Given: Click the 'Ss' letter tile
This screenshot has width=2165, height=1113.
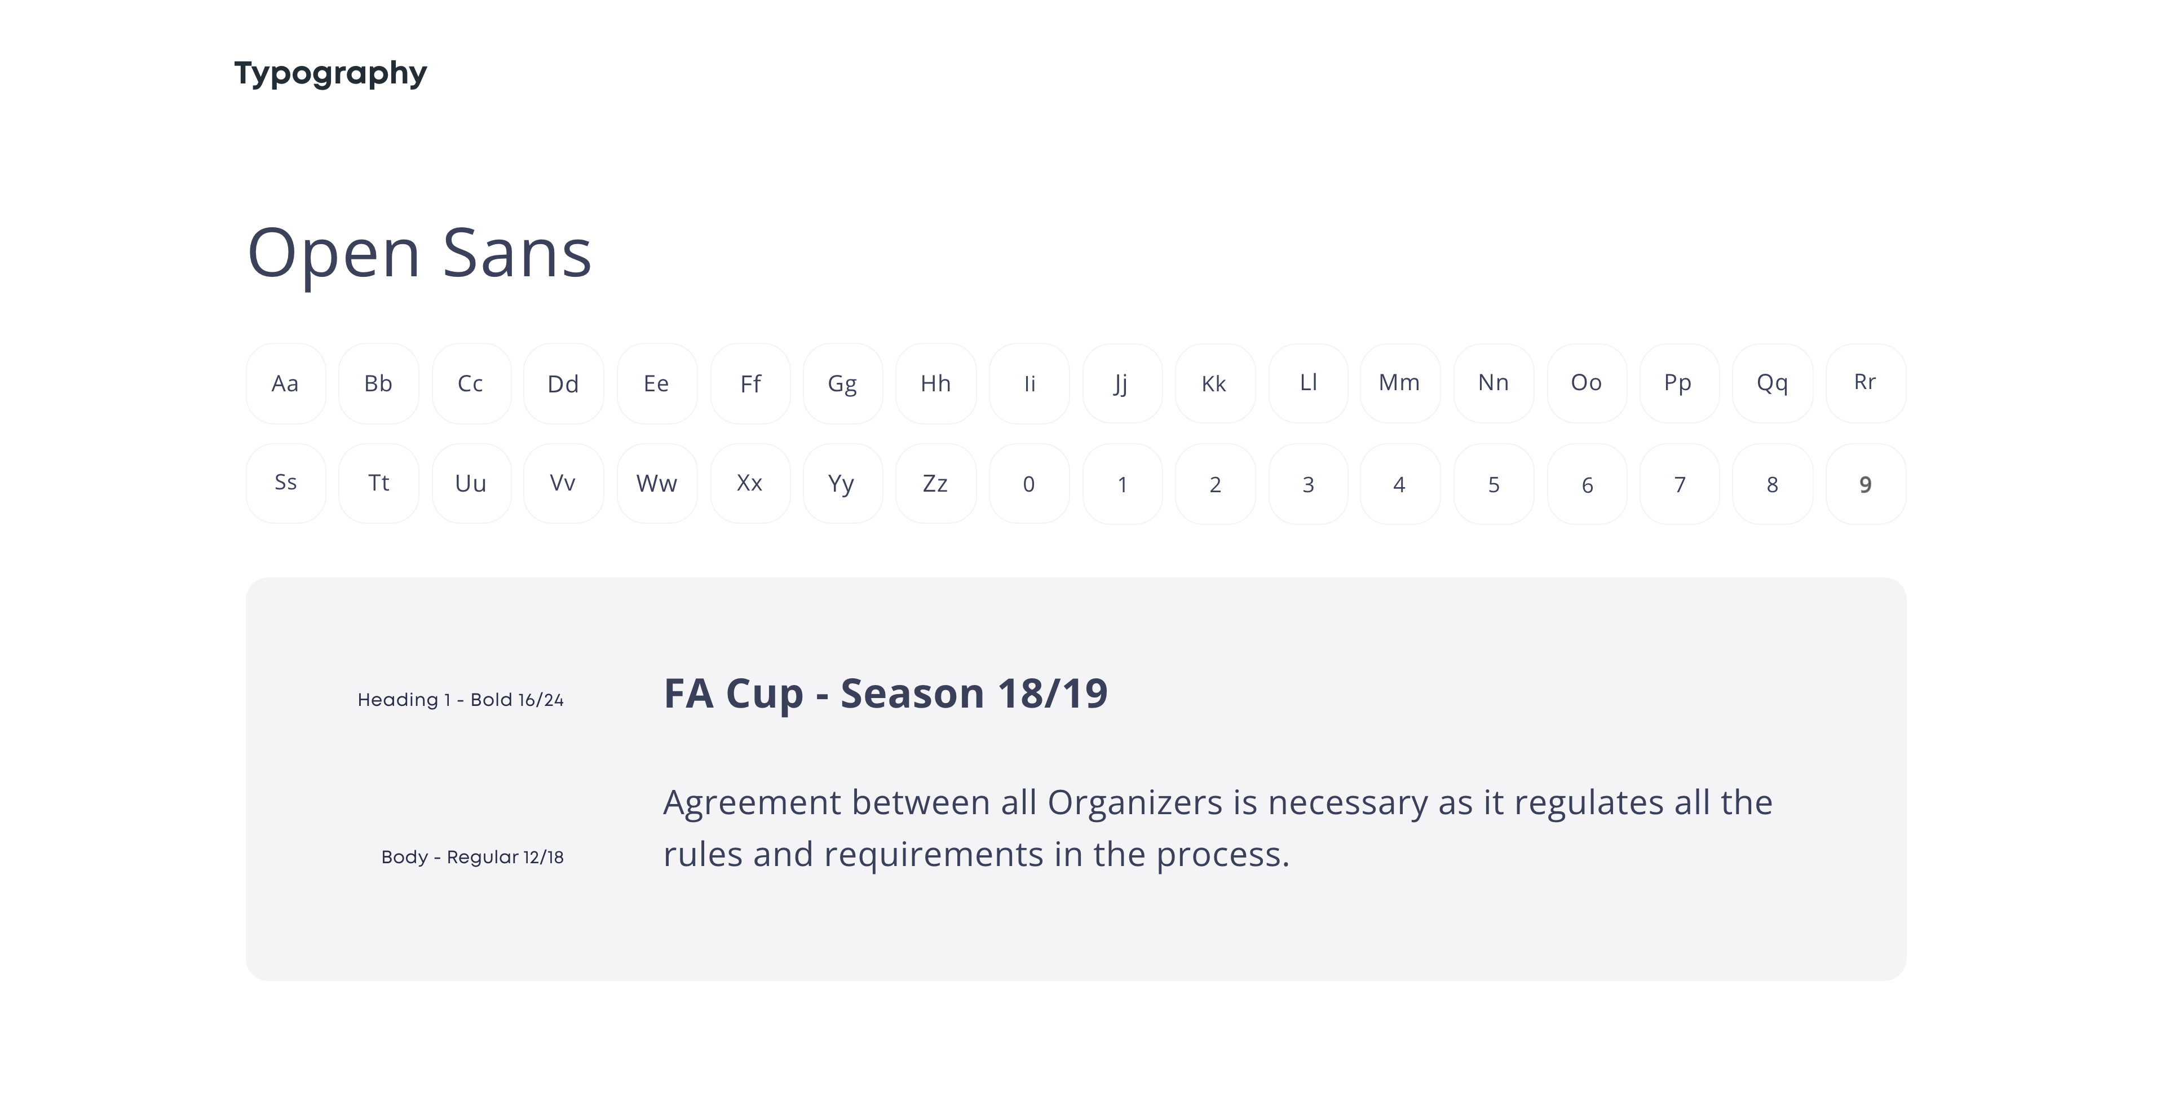Looking at the screenshot, I should [x=286, y=483].
